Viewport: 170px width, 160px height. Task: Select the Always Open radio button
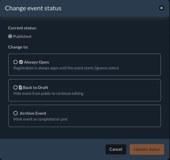(x=15, y=62)
